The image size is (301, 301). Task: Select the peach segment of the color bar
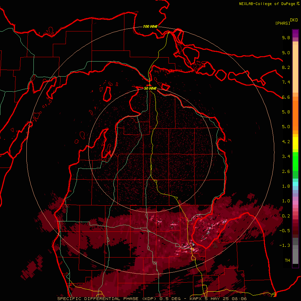(295, 69)
